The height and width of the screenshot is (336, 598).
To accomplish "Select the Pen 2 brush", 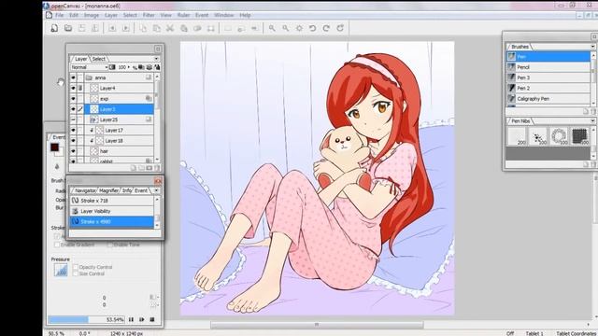I will (548, 88).
